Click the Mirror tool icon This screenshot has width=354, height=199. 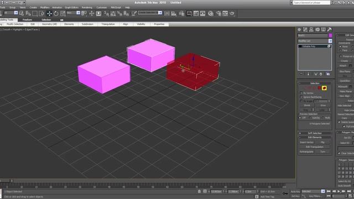(167, 13)
